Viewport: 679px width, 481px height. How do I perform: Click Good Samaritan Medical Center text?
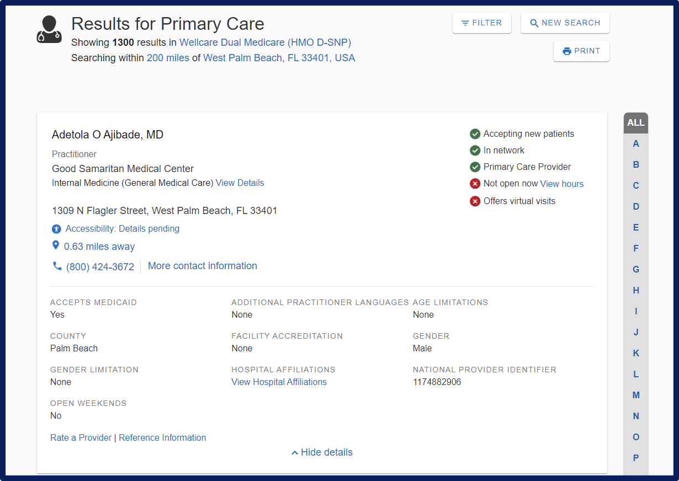click(123, 169)
